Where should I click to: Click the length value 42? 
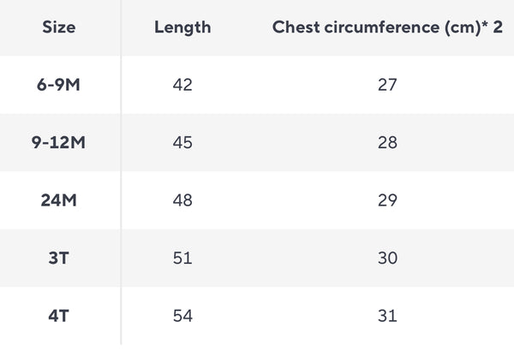click(x=182, y=85)
